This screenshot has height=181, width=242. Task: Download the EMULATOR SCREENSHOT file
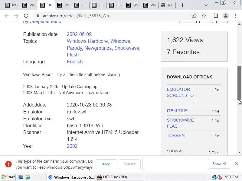181,92
